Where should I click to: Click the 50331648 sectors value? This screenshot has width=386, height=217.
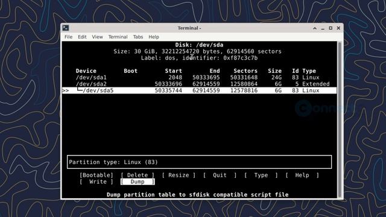pyautogui.click(x=244, y=78)
